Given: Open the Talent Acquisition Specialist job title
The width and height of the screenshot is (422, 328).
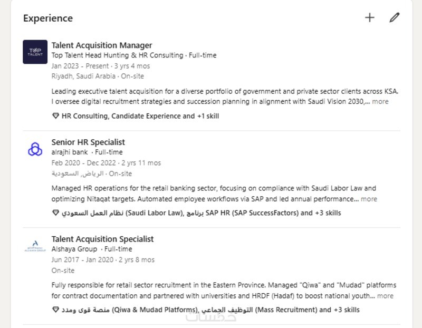Looking at the screenshot, I should click(x=102, y=239).
